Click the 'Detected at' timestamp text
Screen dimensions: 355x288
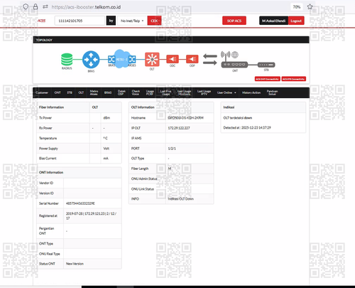tap(247, 127)
